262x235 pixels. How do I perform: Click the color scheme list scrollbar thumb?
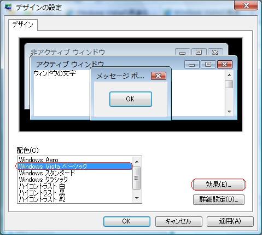point(137,178)
